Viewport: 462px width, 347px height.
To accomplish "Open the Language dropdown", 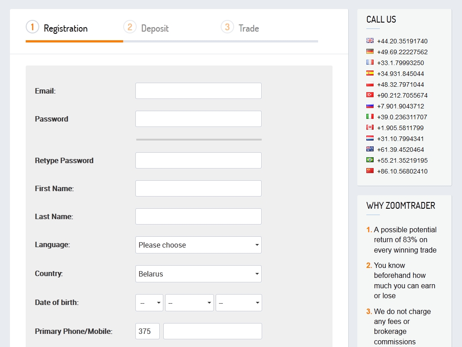I will tap(199, 245).
